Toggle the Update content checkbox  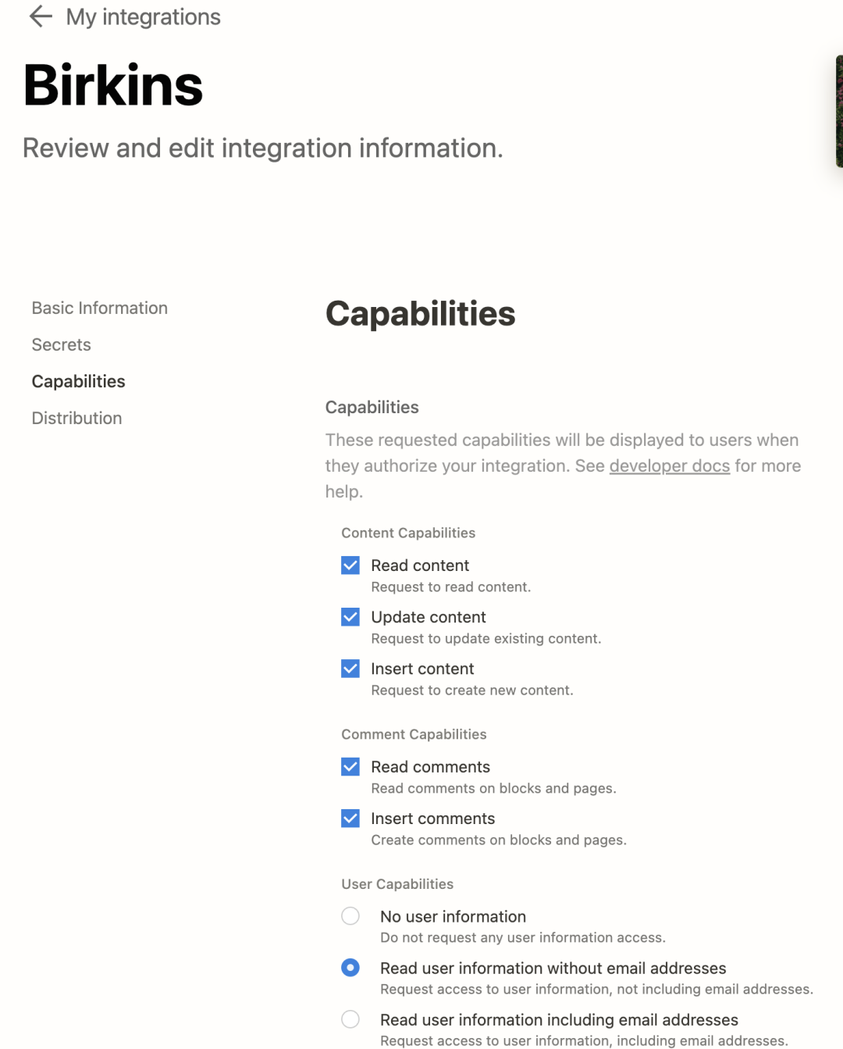(350, 617)
